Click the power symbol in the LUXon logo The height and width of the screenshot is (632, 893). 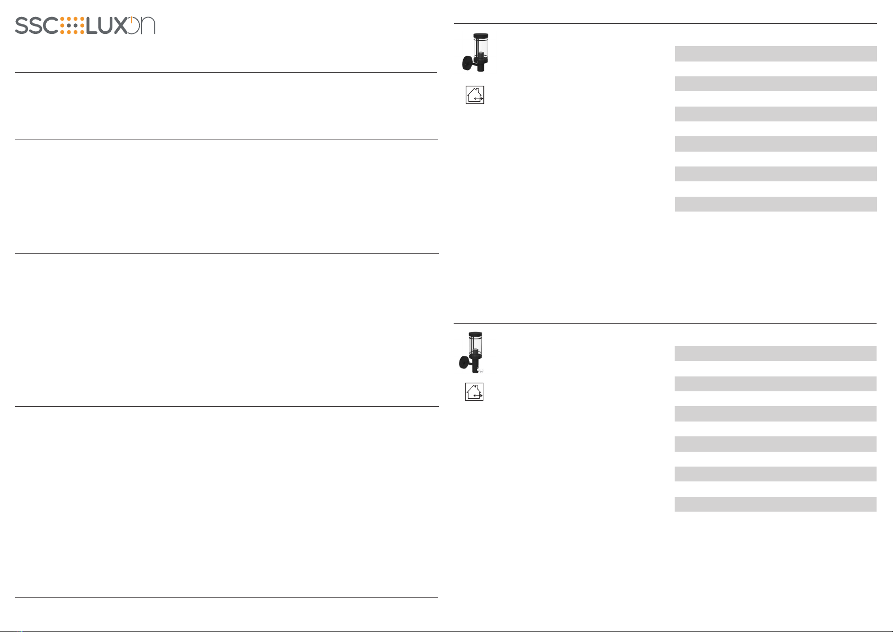(135, 25)
